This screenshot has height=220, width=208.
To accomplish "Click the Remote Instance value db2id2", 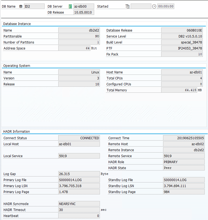I will tap(184, 150).
